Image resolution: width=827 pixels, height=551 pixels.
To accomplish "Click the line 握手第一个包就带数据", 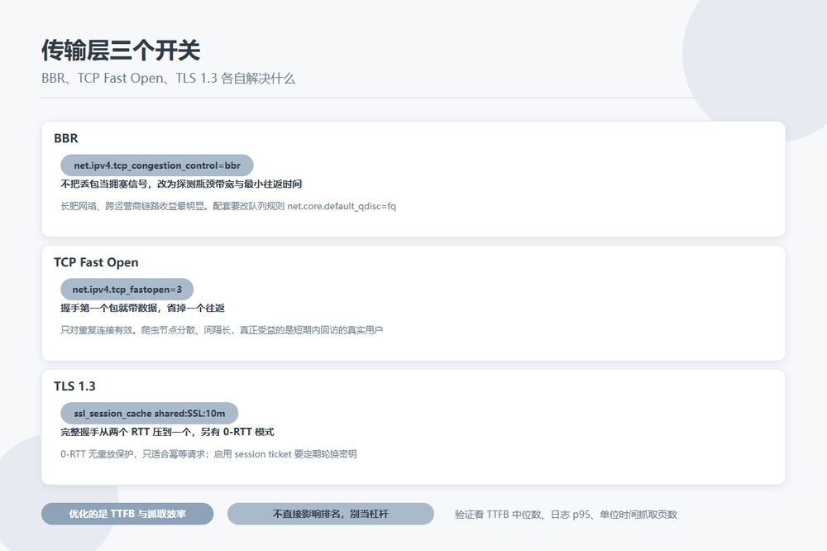I will click(x=142, y=308).
